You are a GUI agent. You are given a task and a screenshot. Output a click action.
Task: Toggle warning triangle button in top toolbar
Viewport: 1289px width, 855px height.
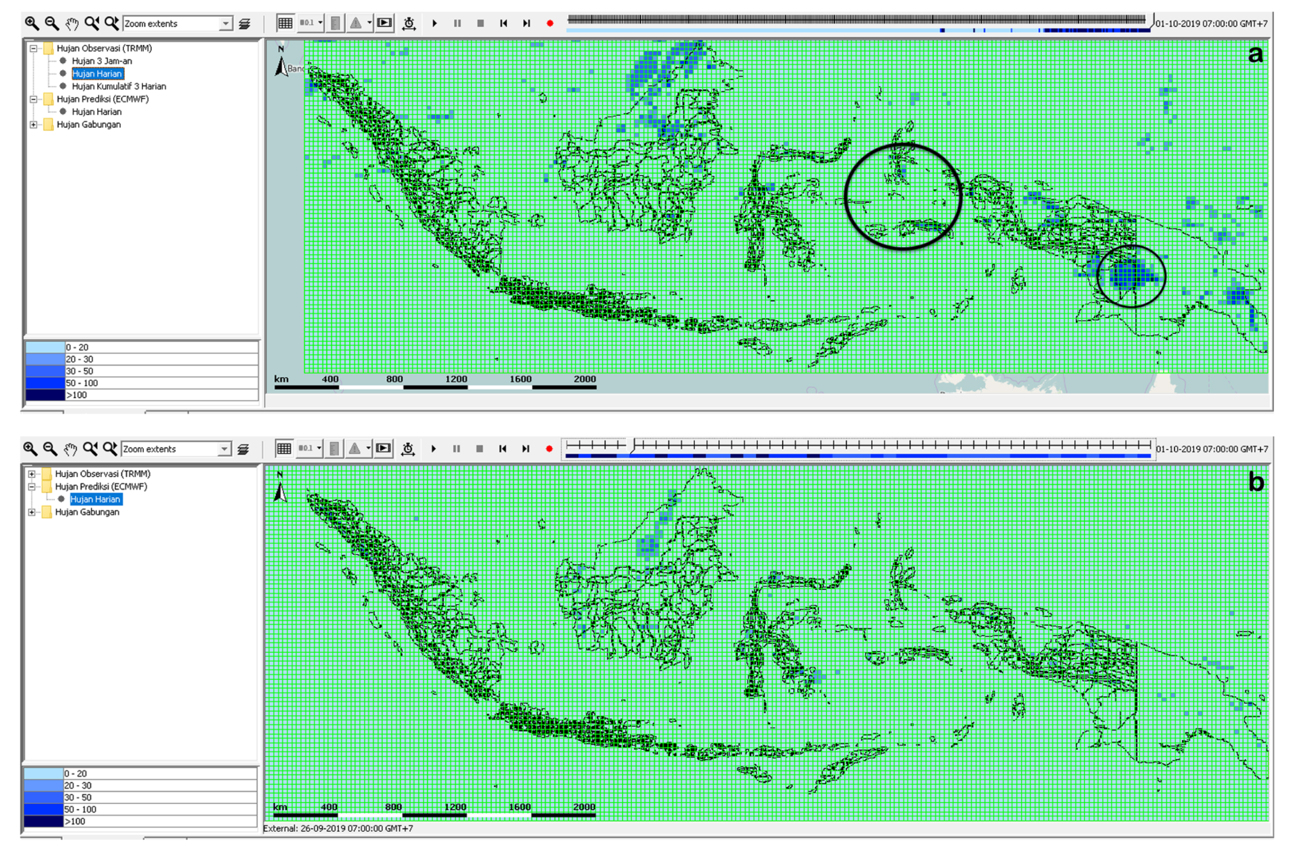pos(356,23)
